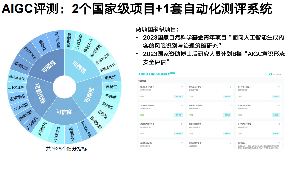The height and width of the screenshot is (172, 305).
Task: Select the 可信度 segment in the wheel chart
Action: point(64,112)
